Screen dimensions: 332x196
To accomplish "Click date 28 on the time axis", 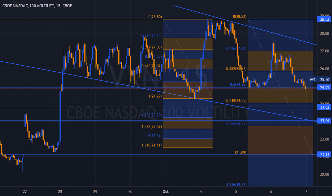I will click(x=60, y=192).
